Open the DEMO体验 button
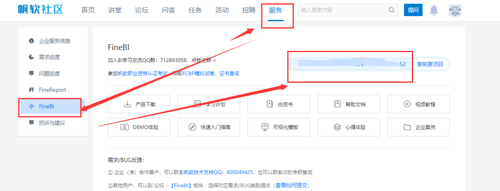The image size is (500, 191). [139, 127]
